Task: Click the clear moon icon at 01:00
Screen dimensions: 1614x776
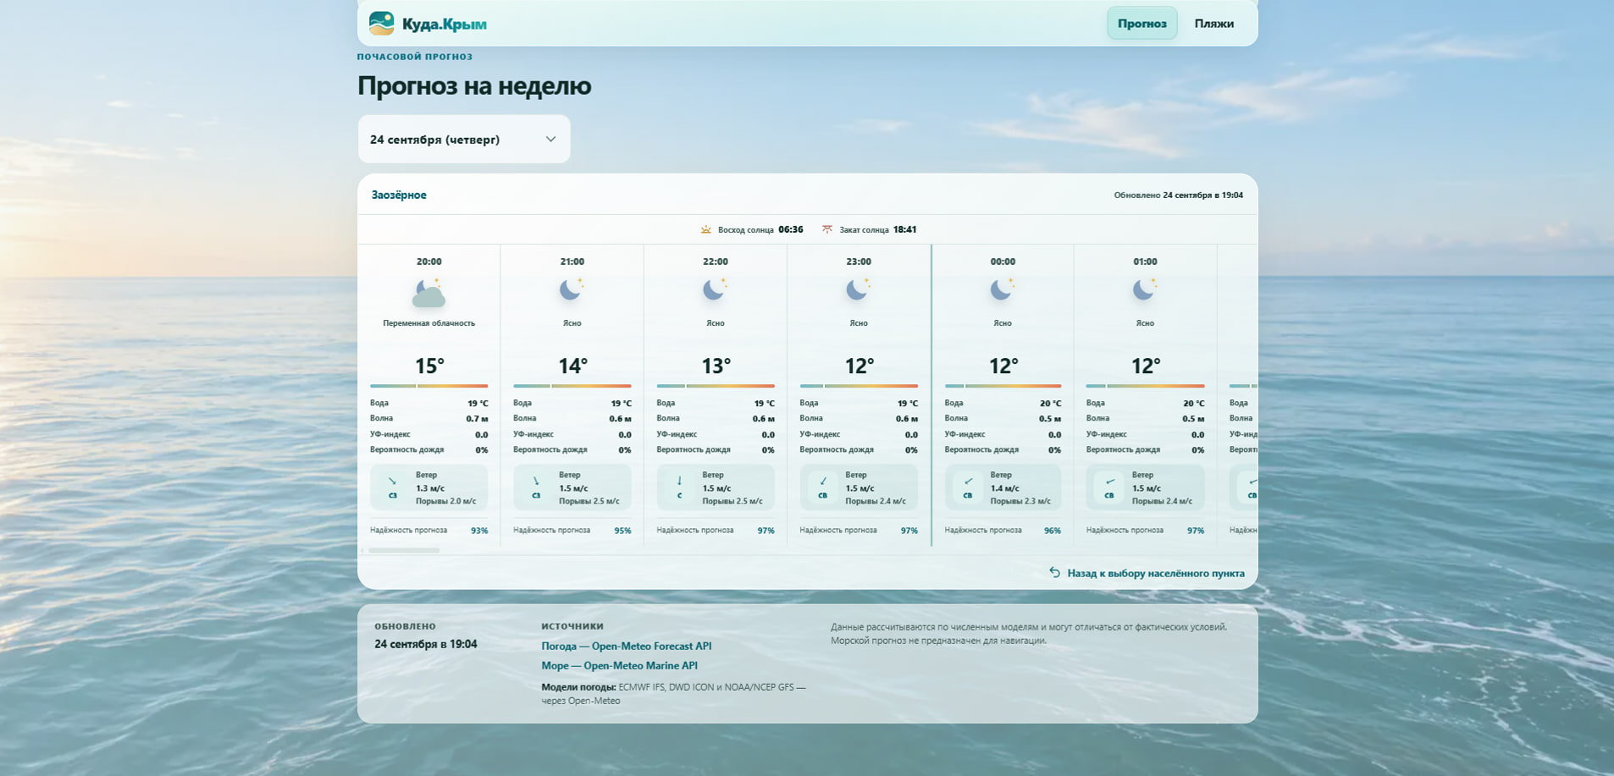Action: pos(1145,290)
